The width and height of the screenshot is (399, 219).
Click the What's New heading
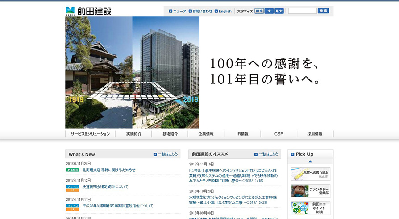[x=82, y=154]
